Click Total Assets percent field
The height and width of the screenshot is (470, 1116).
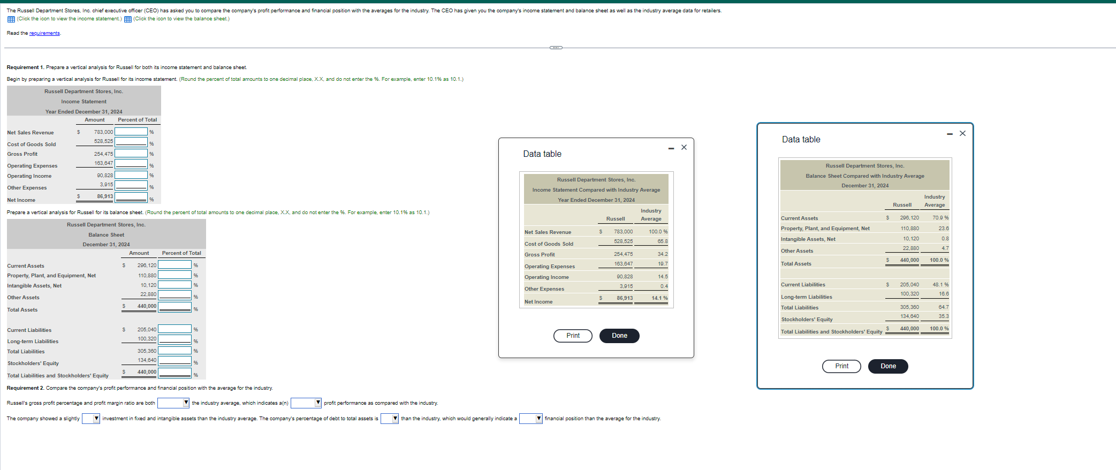coord(174,307)
